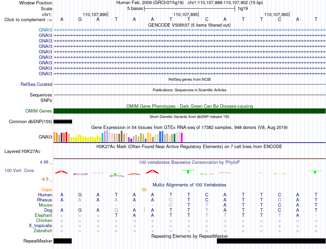
Task: Select the Human species row label
Action: pyautogui.click(x=45, y=195)
